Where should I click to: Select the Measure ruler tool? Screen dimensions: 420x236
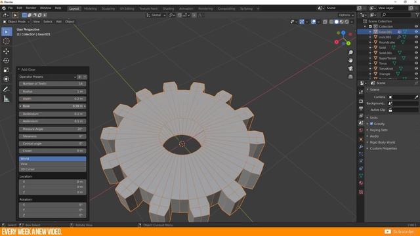click(7, 99)
